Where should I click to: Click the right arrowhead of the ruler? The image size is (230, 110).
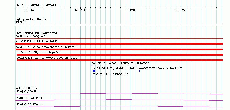click(x=222, y=8)
